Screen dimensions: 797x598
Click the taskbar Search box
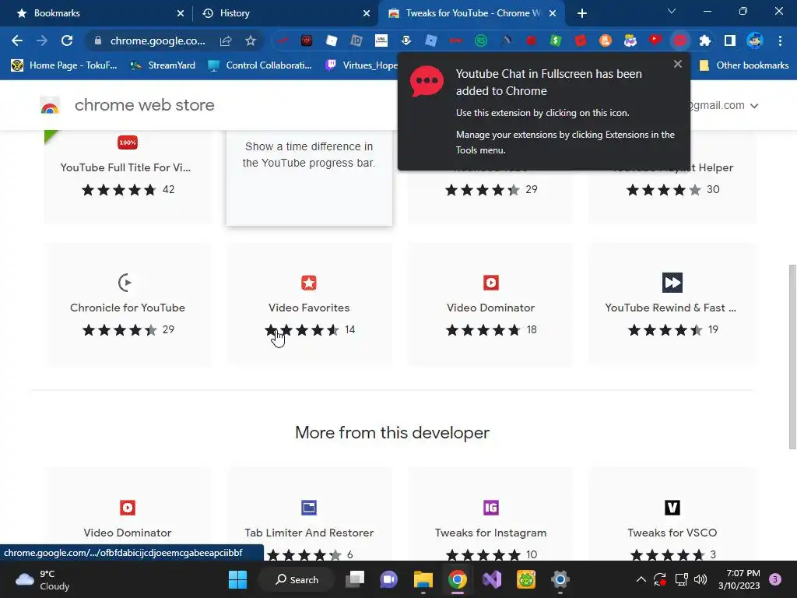click(x=297, y=579)
